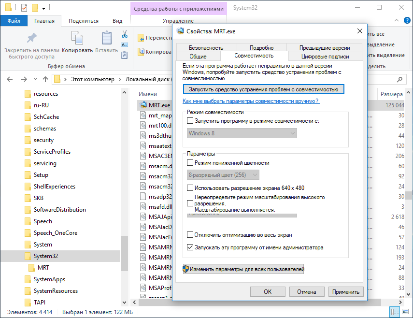413x318 pixels.
Task: Launch the compatibility troubleshooter button
Action: (x=263, y=89)
